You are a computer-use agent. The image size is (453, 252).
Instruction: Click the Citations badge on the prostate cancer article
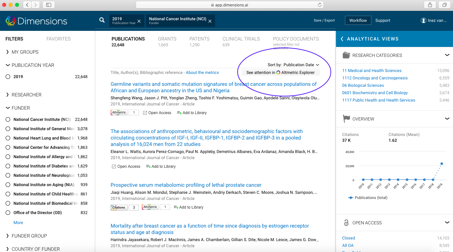pyautogui.click(x=119, y=207)
